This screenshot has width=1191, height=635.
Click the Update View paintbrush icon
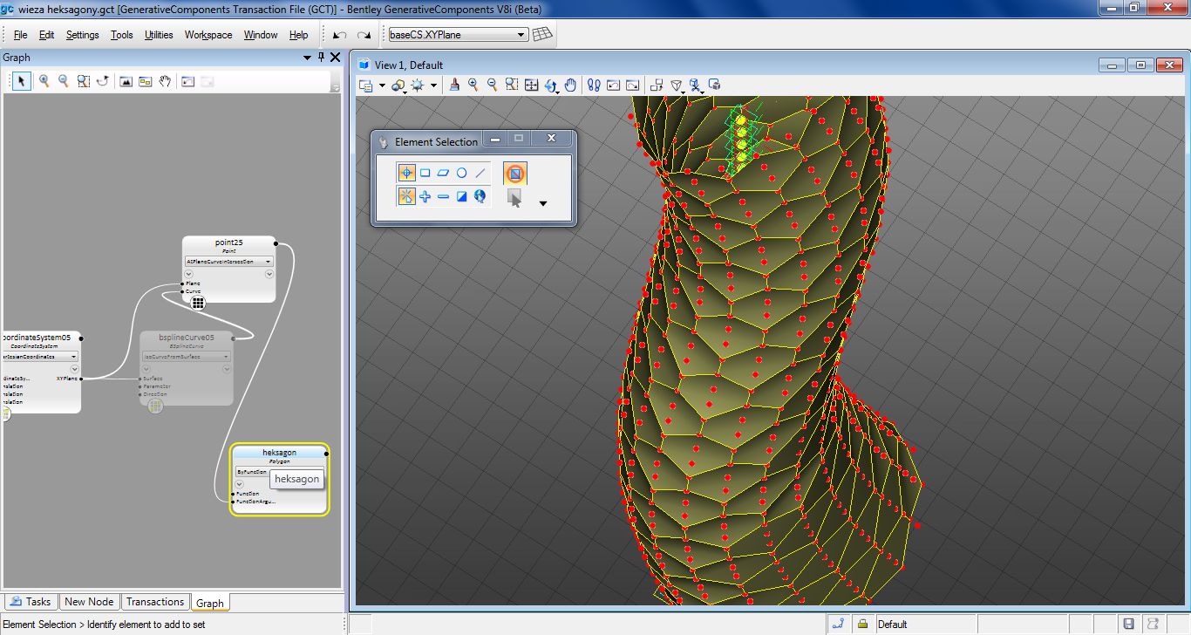coord(453,85)
